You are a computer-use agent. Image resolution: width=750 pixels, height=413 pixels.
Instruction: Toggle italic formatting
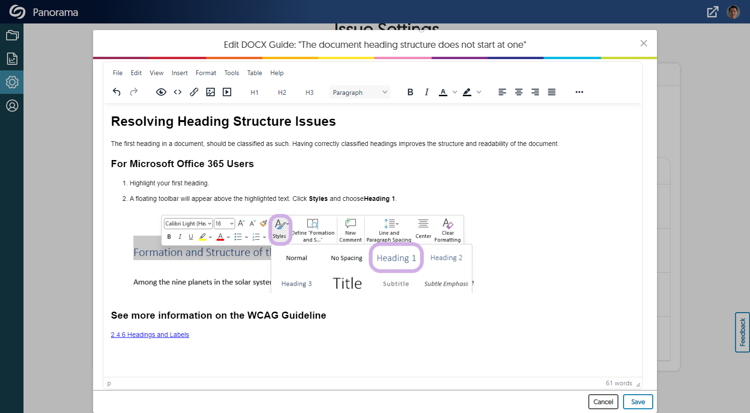click(427, 92)
